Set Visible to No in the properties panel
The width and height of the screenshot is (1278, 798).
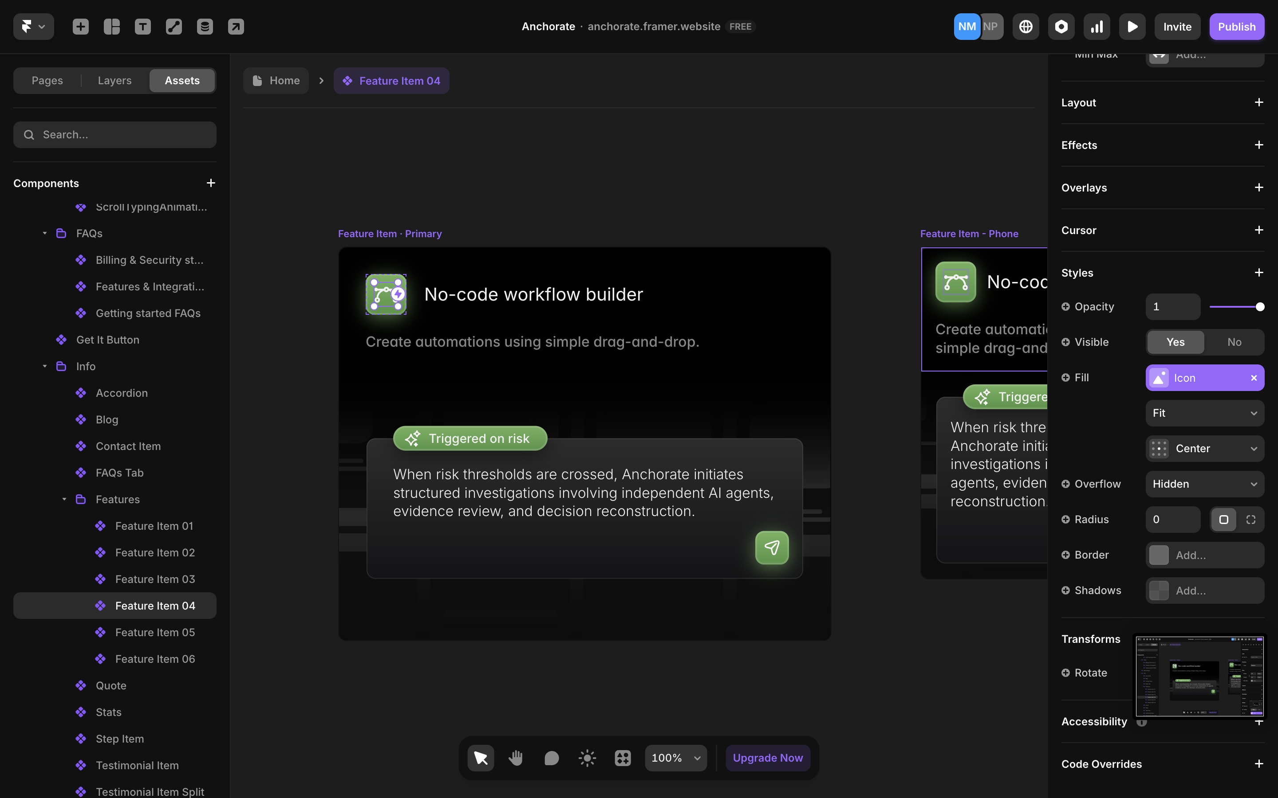pos(1234,342)
